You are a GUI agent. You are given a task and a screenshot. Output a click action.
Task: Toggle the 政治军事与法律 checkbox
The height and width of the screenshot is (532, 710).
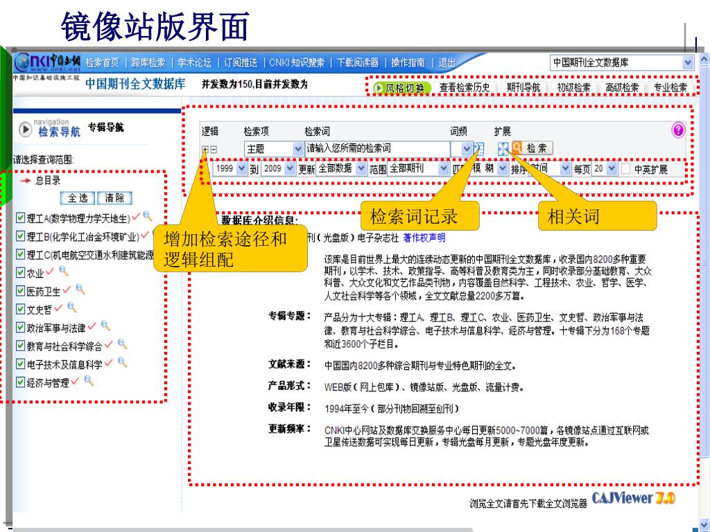point(20,327)
